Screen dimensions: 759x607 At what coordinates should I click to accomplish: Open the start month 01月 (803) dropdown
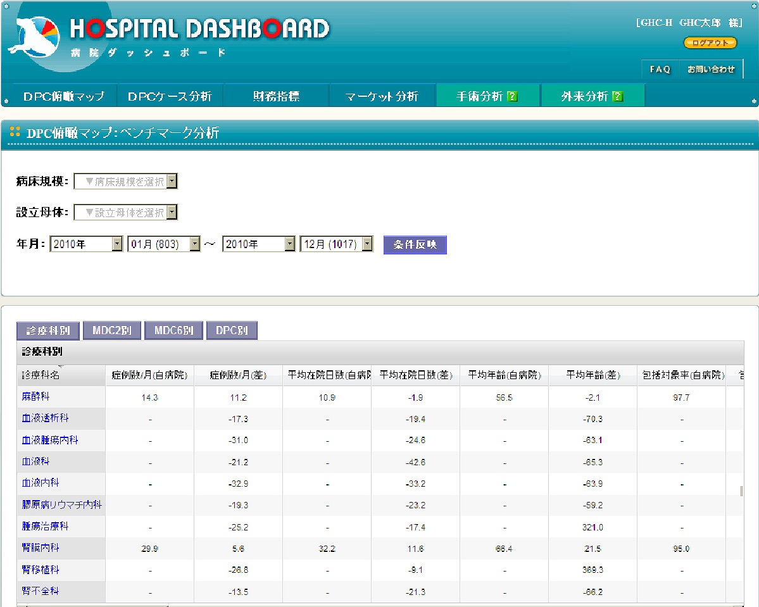[x=163, y=244]
